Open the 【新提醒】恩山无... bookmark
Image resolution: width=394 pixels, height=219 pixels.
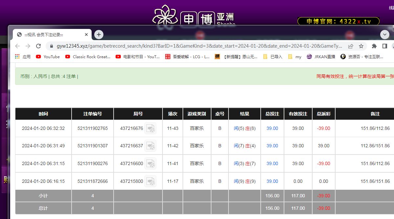(x=236, y=57)
